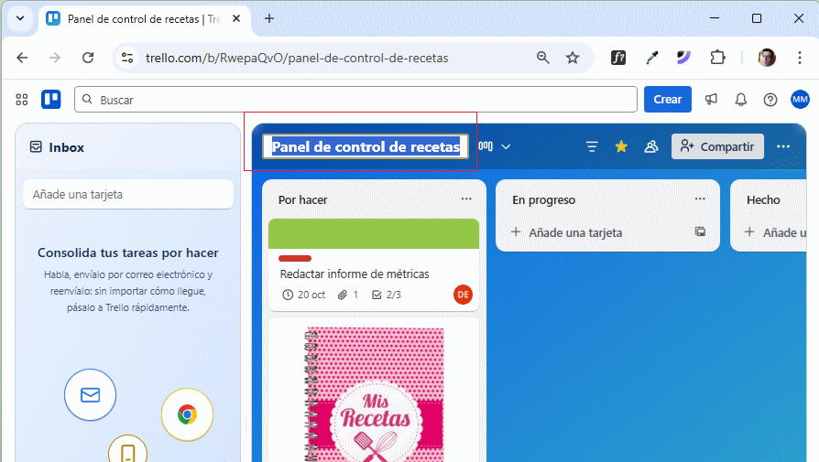Viewport: 819px width, 462px height.
Task: Bookmark this page with Chrome's star
Action: point(573,58)
